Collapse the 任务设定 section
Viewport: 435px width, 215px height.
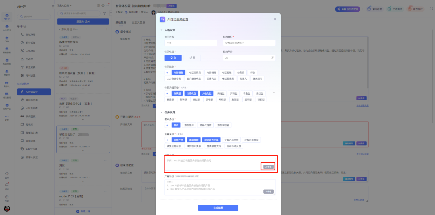coord(161,112)
